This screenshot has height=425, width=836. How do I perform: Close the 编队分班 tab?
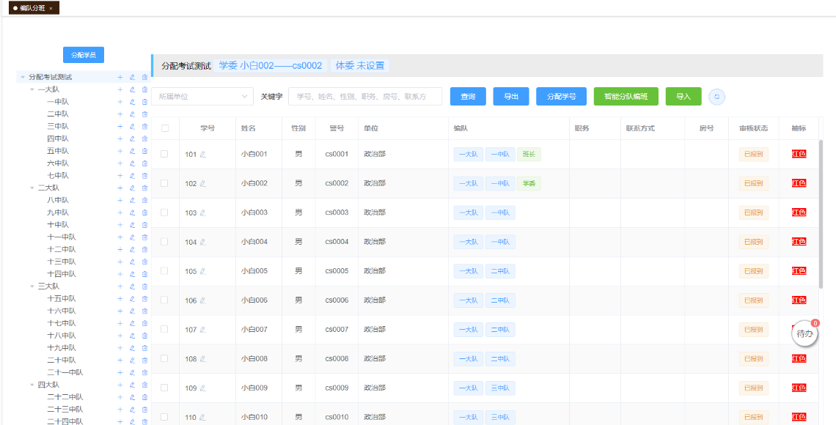51,8
